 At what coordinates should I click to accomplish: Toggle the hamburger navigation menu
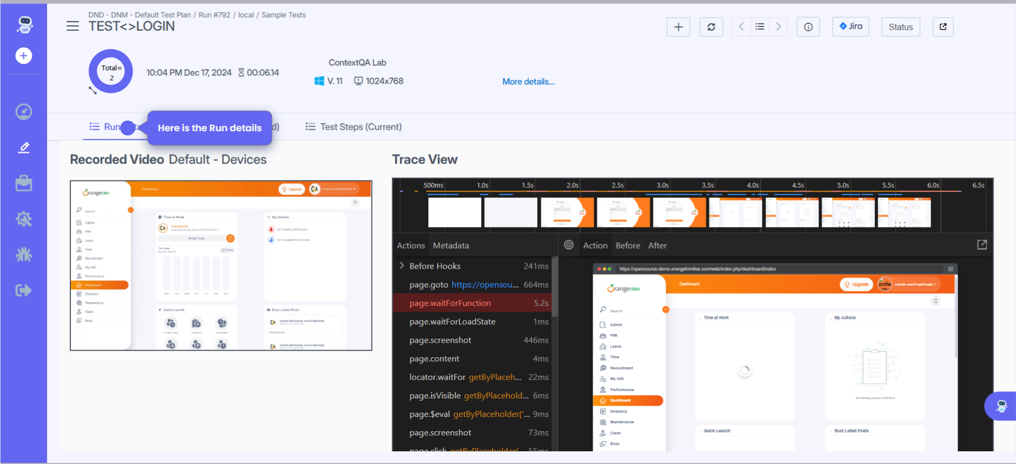pos(73,26)
